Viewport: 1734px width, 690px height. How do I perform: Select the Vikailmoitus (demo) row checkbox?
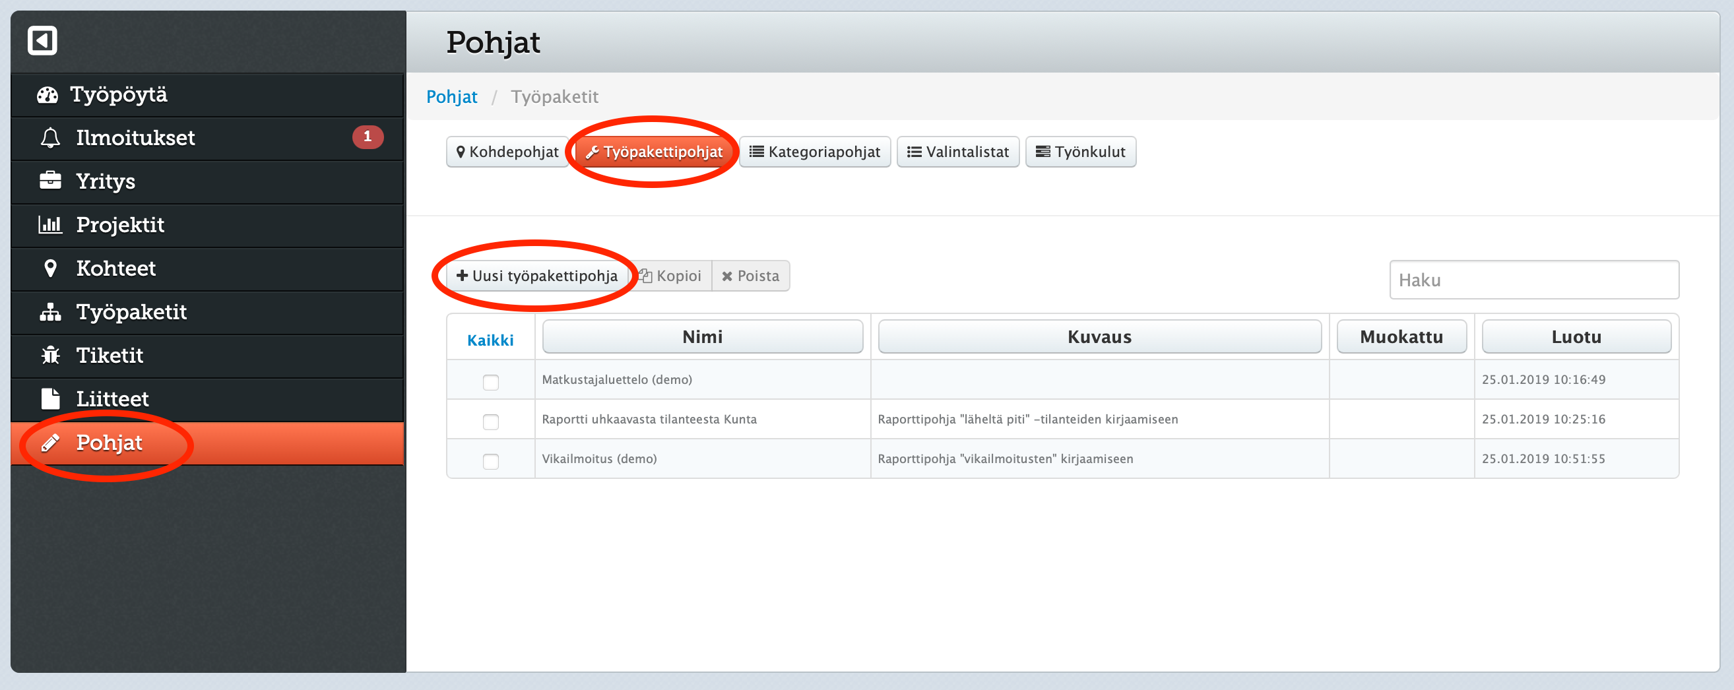[491, 462]
